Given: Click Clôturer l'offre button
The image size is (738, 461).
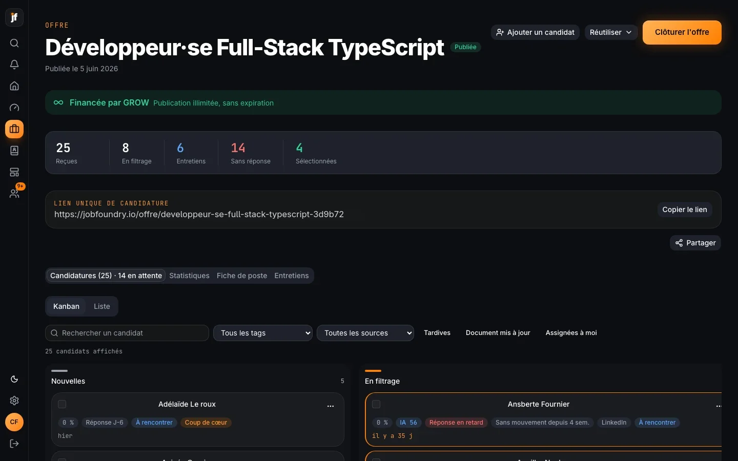Looking at the screenshot, I should point(682,32).
